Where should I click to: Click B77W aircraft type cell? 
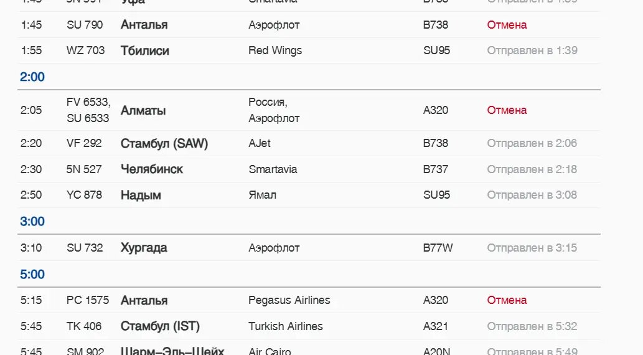pos(438,248)
